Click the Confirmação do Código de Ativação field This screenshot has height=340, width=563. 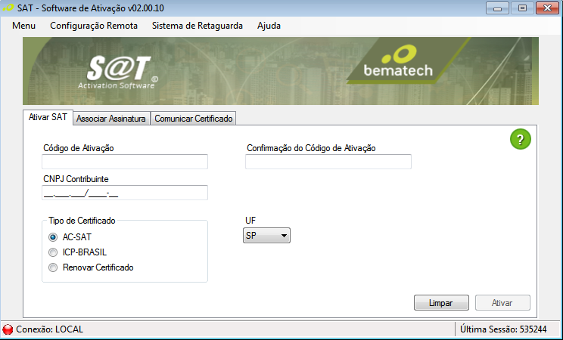[x=328, y=162]
